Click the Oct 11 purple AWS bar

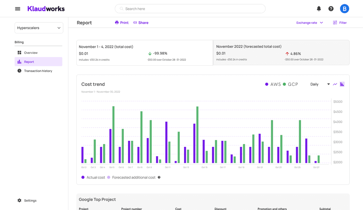pos(167,142)
